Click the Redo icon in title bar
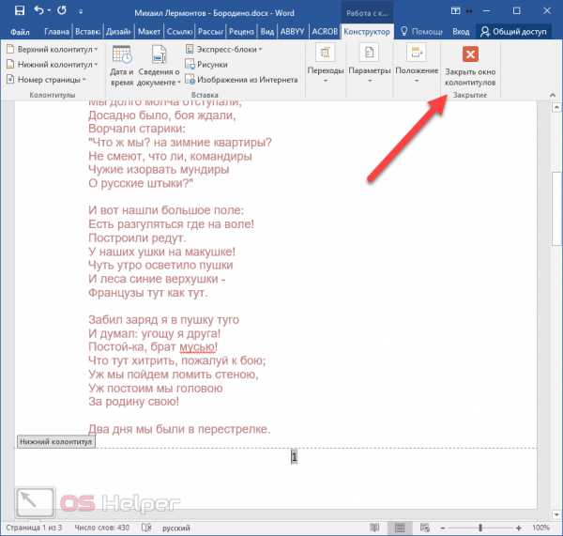 click(x=62, y=10)
